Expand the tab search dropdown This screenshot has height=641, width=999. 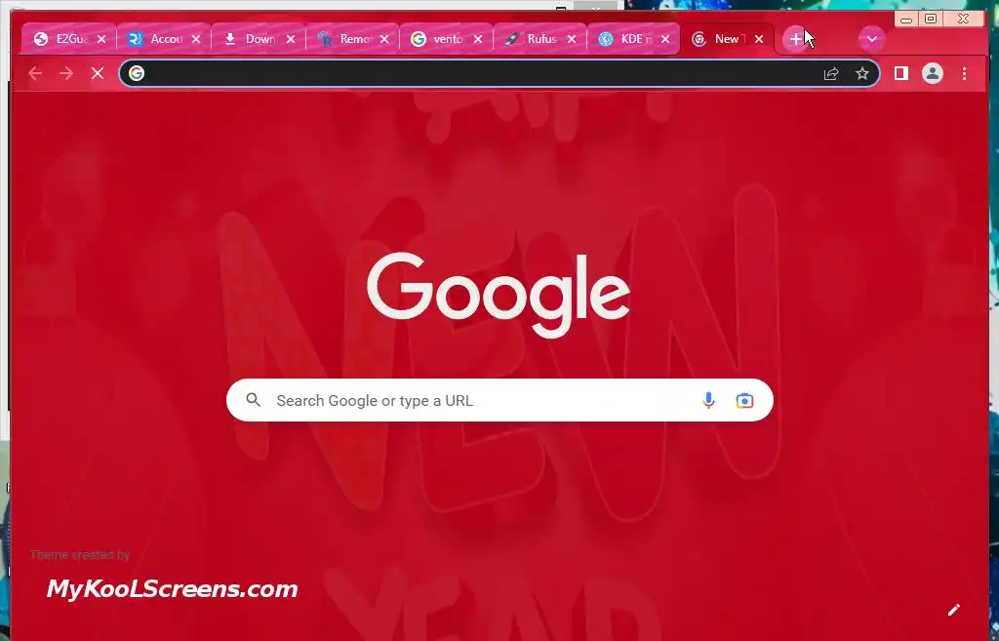pos(871,39)
